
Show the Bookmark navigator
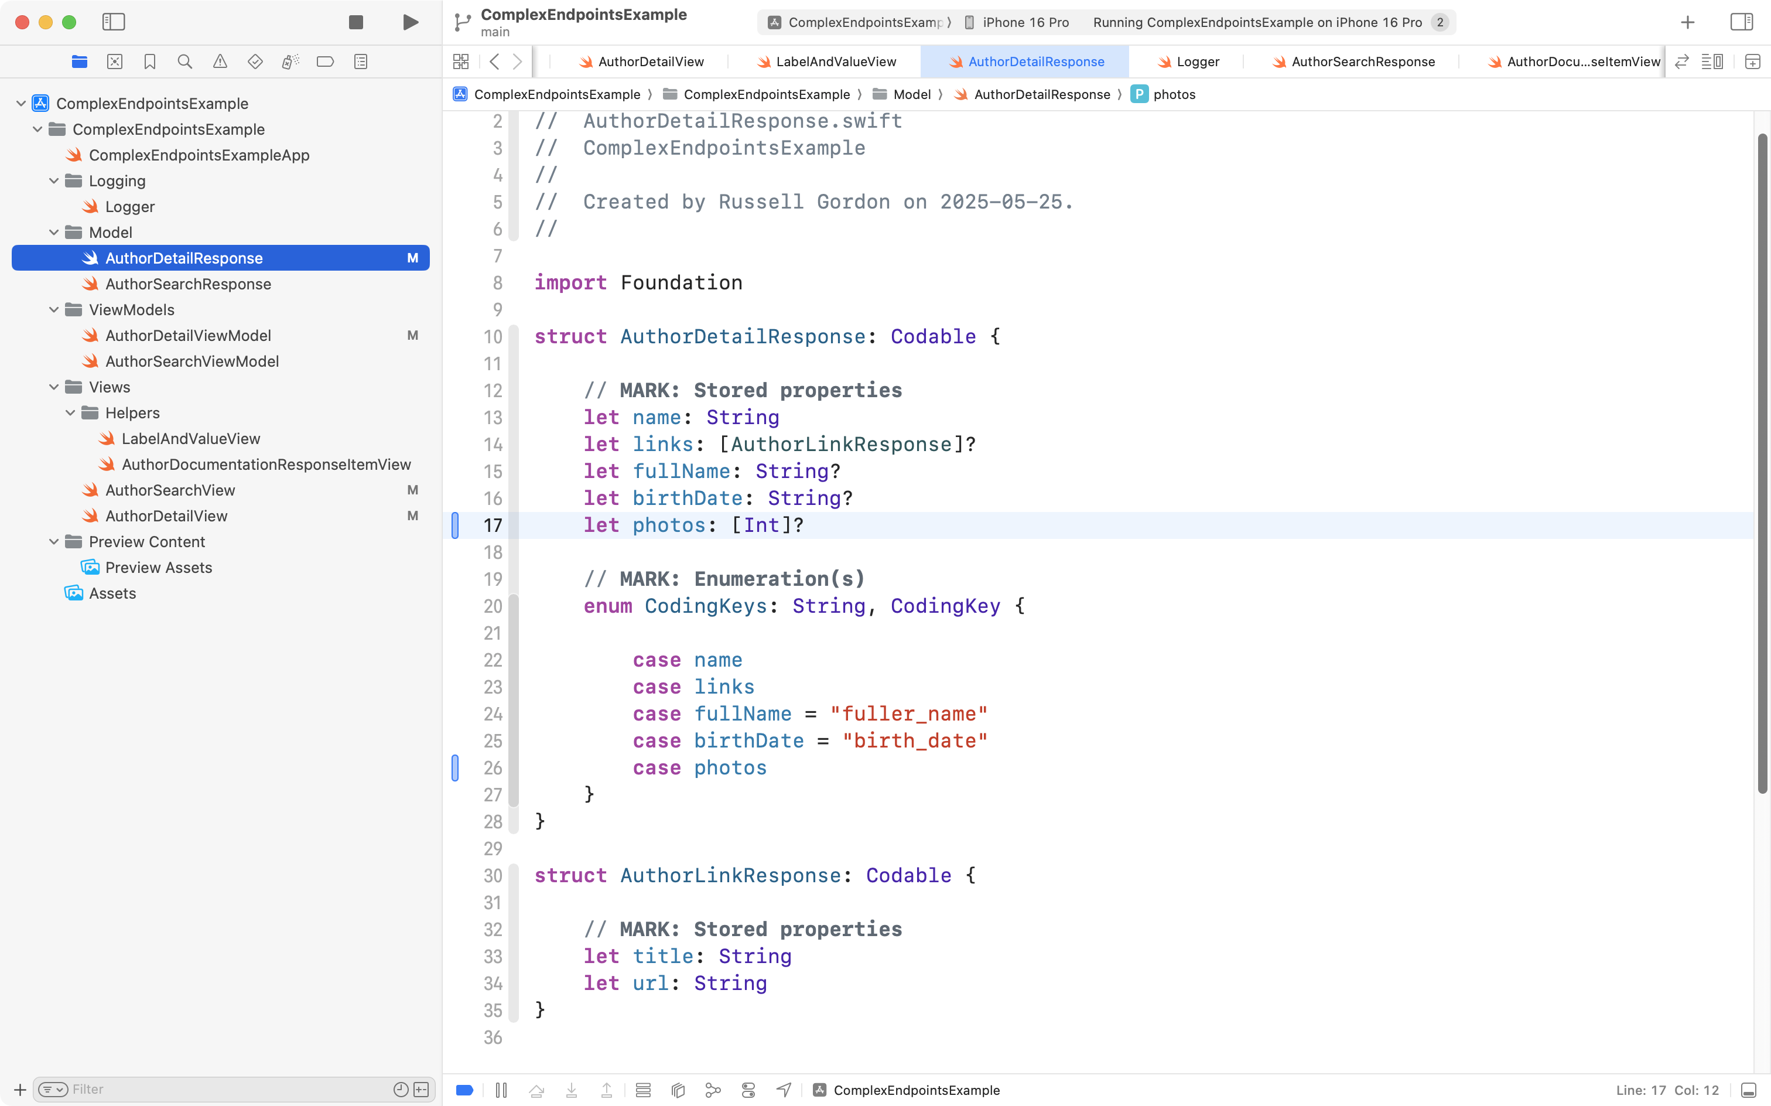pyautogui.click(x=150, y=62)
